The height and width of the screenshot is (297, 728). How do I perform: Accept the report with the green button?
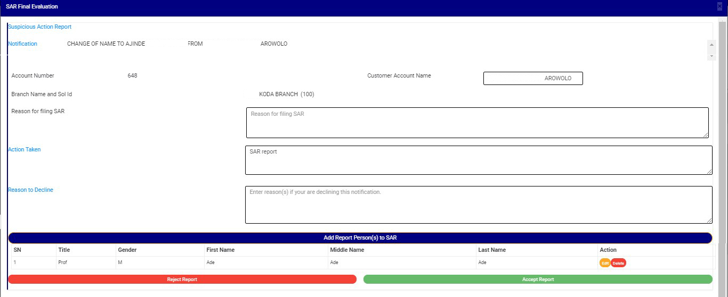[x=537, y=279]
